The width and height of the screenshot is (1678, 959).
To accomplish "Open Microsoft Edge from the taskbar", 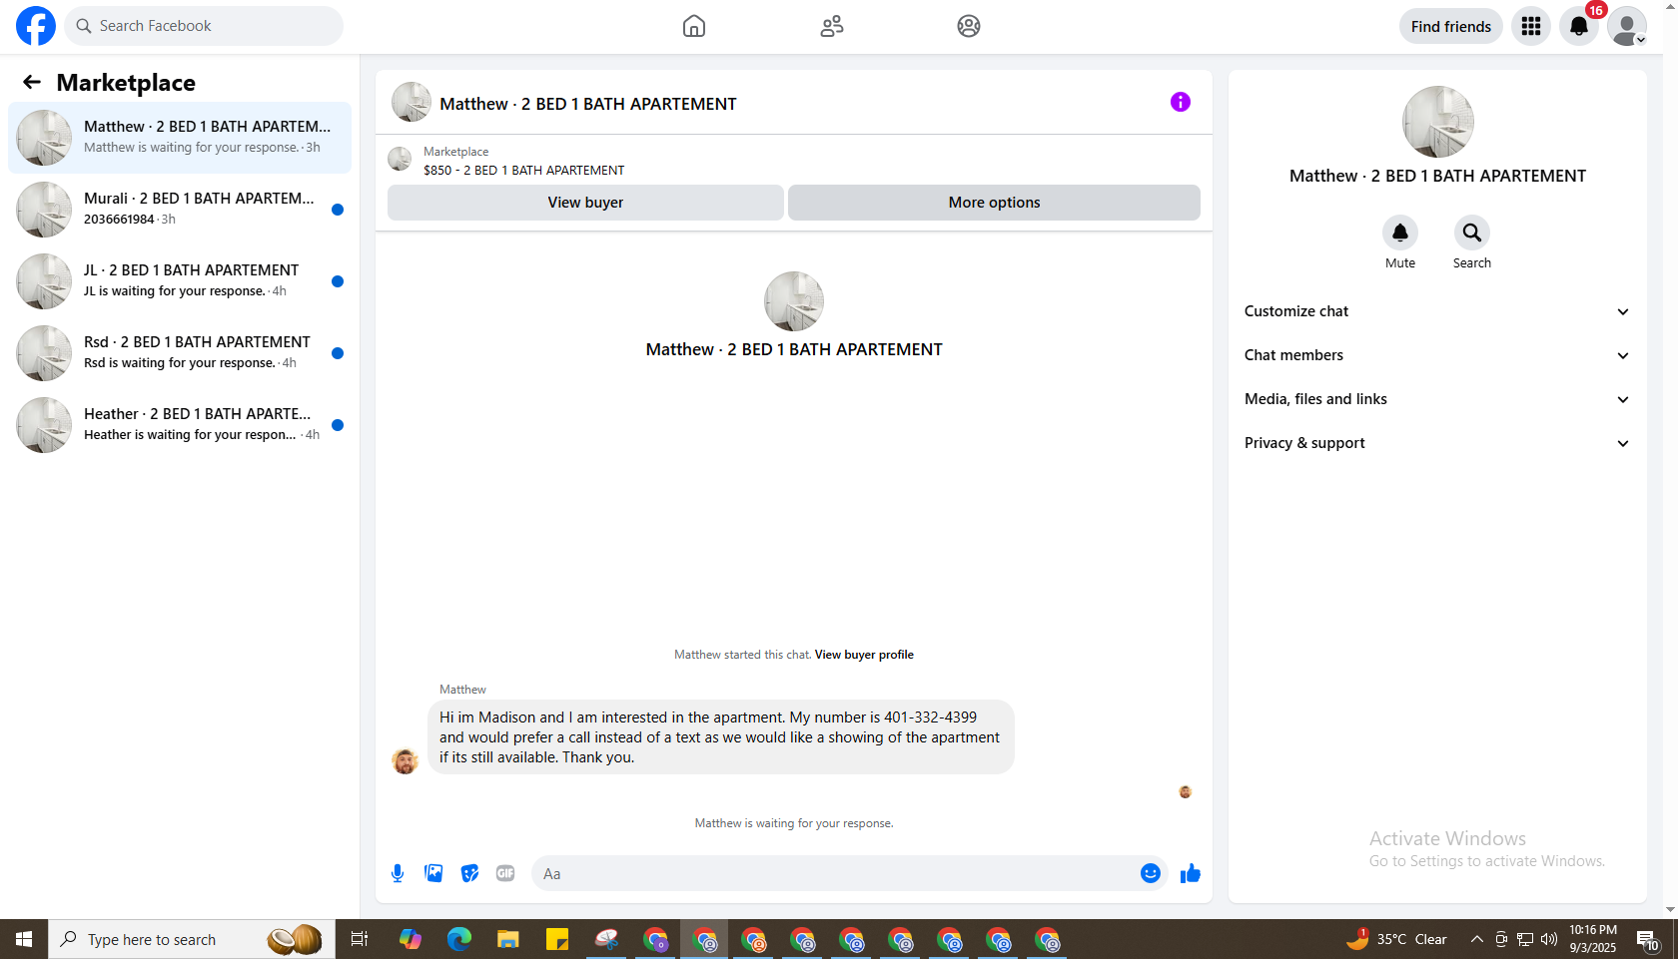I will point(459,939).
